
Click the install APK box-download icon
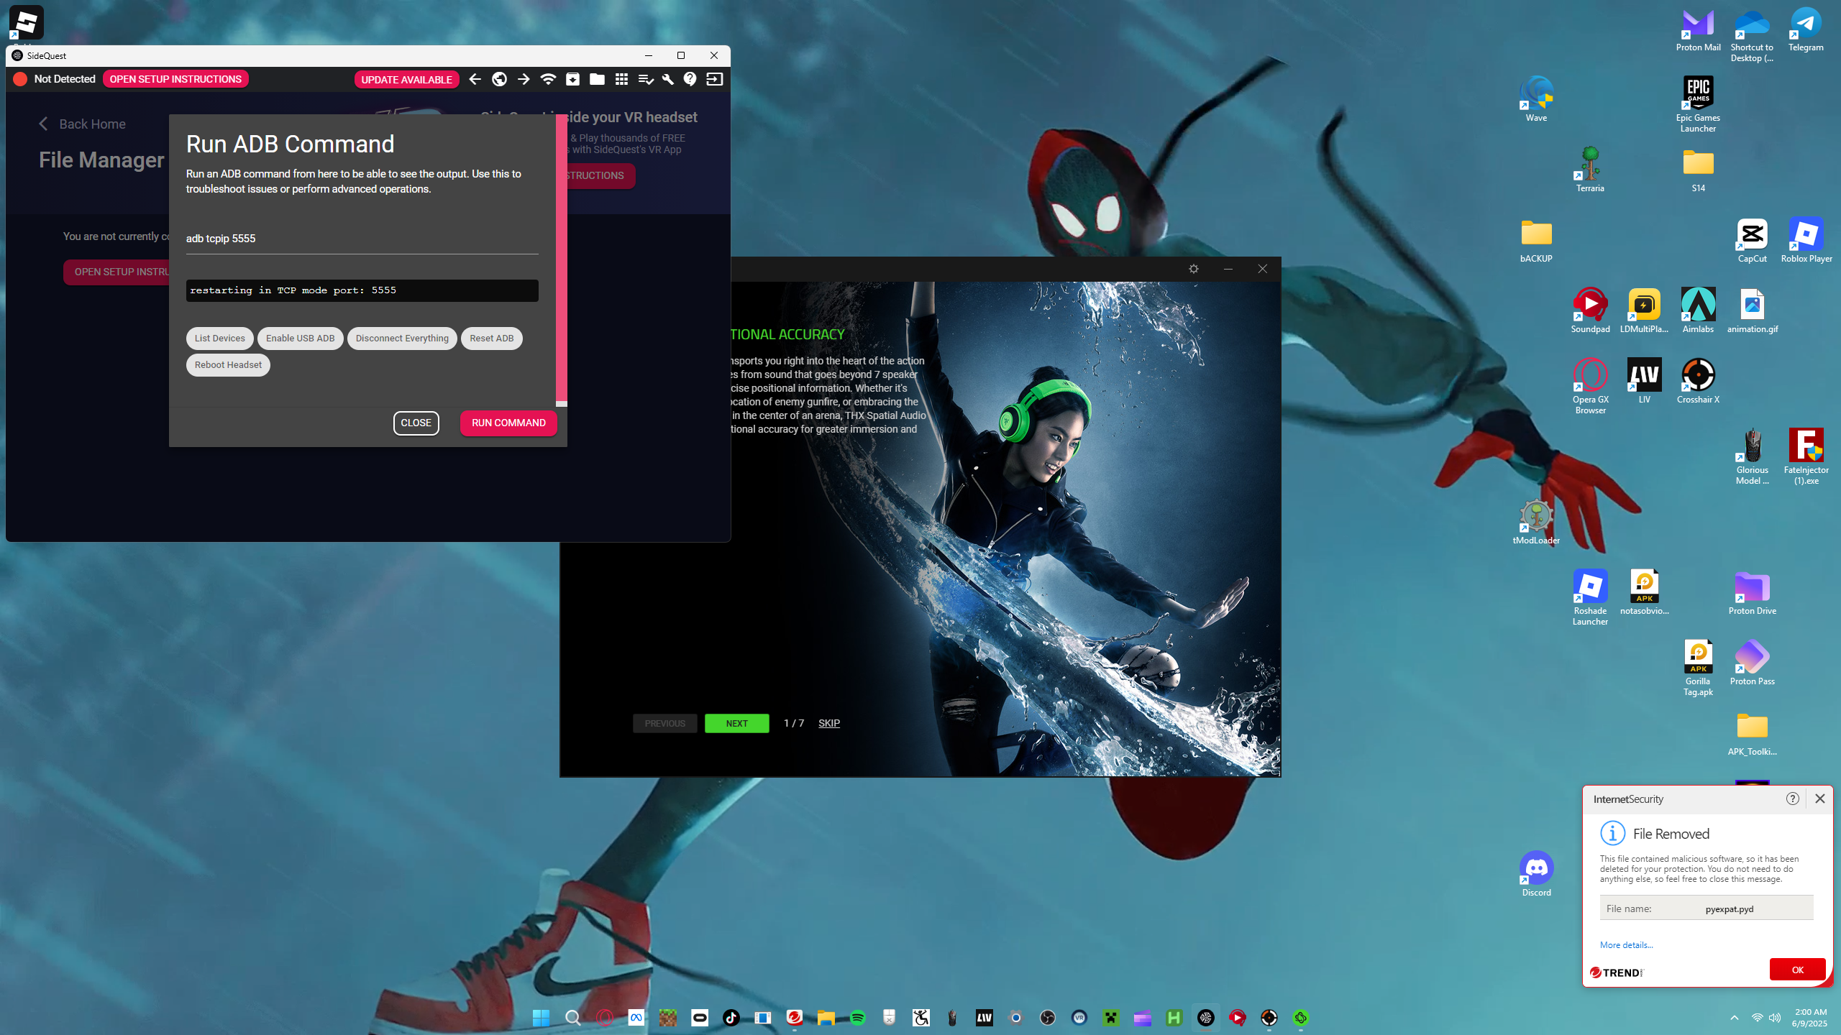pyautogui.click(x=572, y=79)
